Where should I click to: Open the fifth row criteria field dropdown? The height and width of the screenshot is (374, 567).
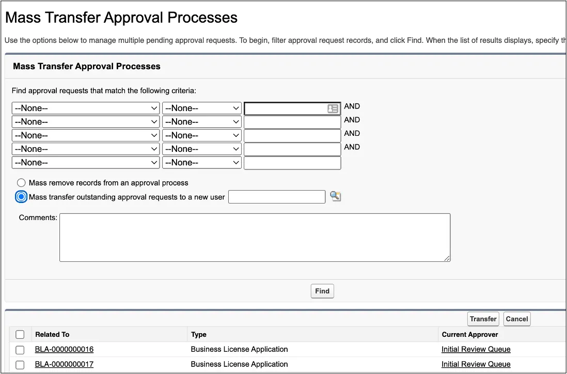85,162
